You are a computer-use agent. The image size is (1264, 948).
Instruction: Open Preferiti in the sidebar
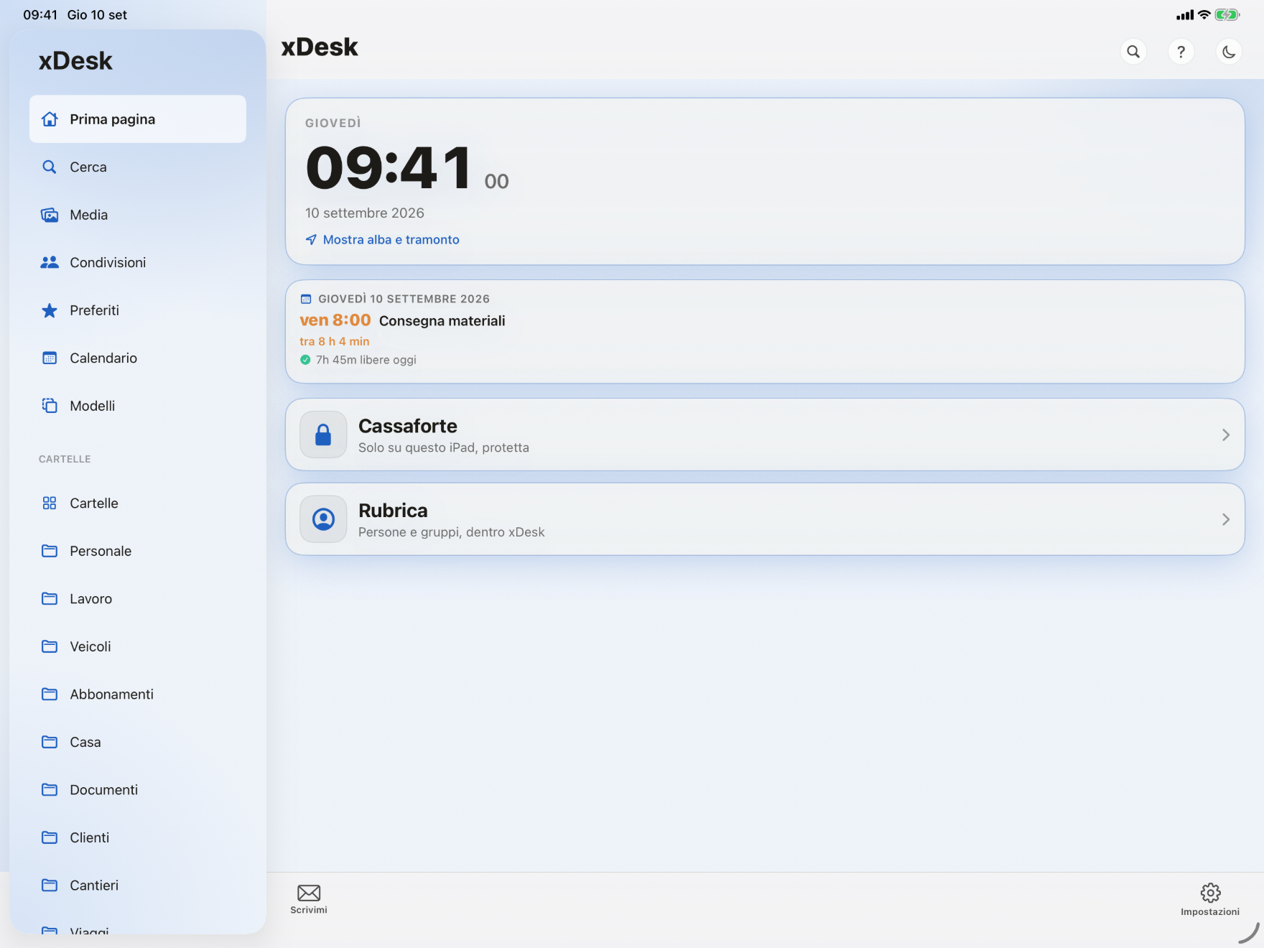click(x=138, y=310)
